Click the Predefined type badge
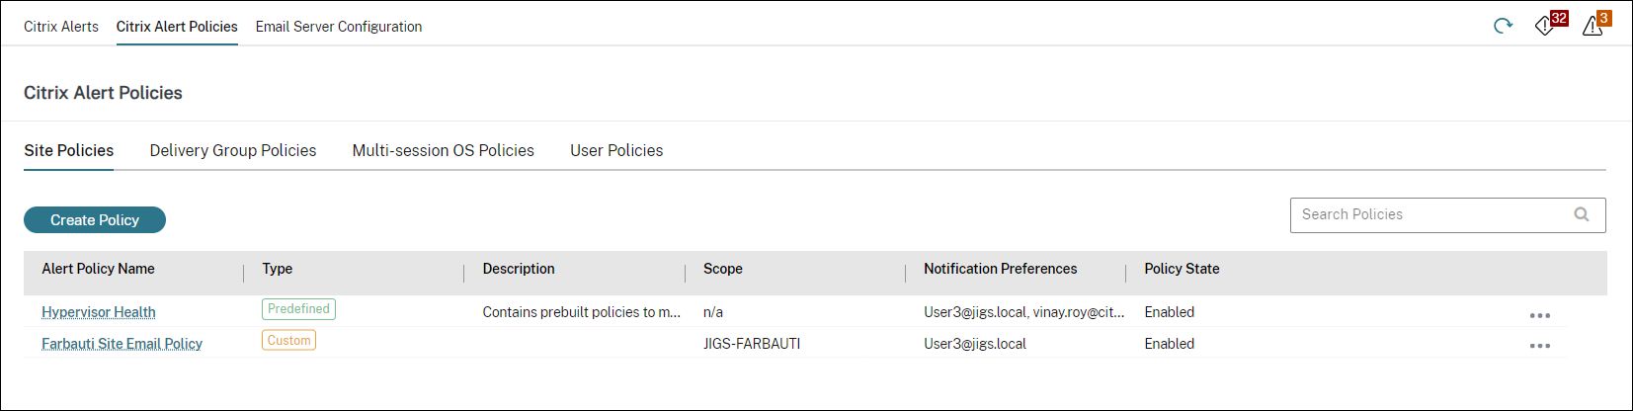 click(298, 309)
